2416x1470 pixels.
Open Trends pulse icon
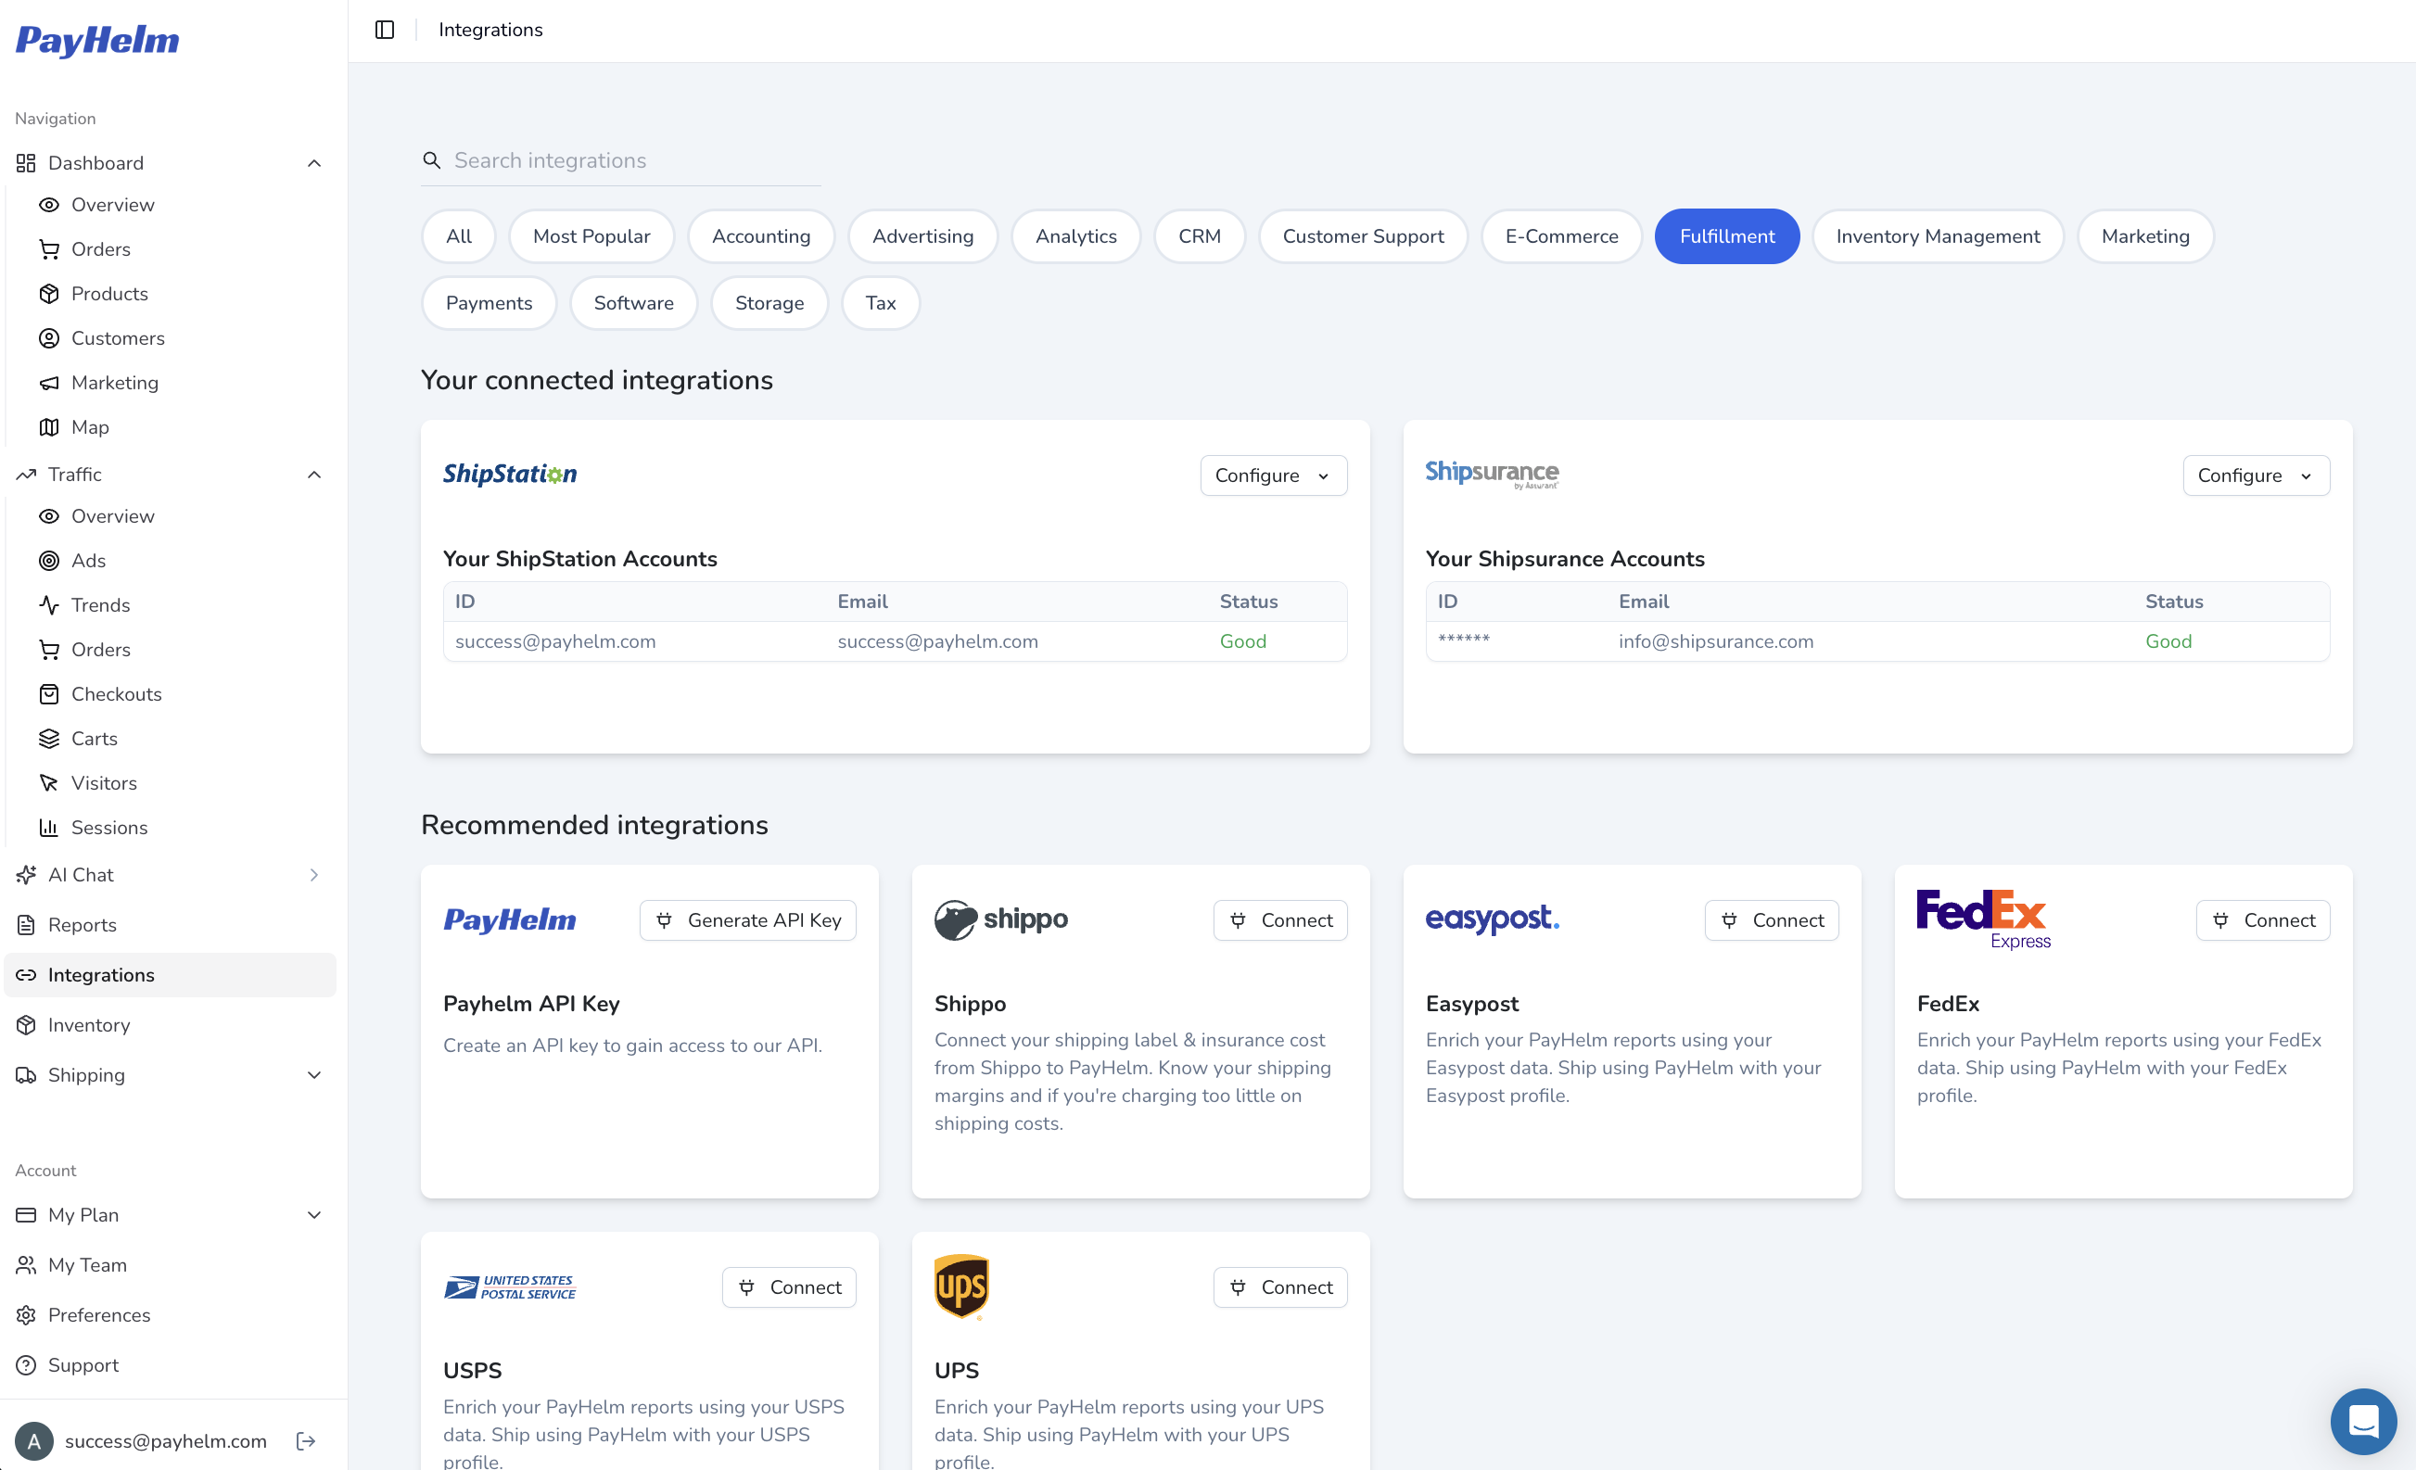click(x=49, y=604)
